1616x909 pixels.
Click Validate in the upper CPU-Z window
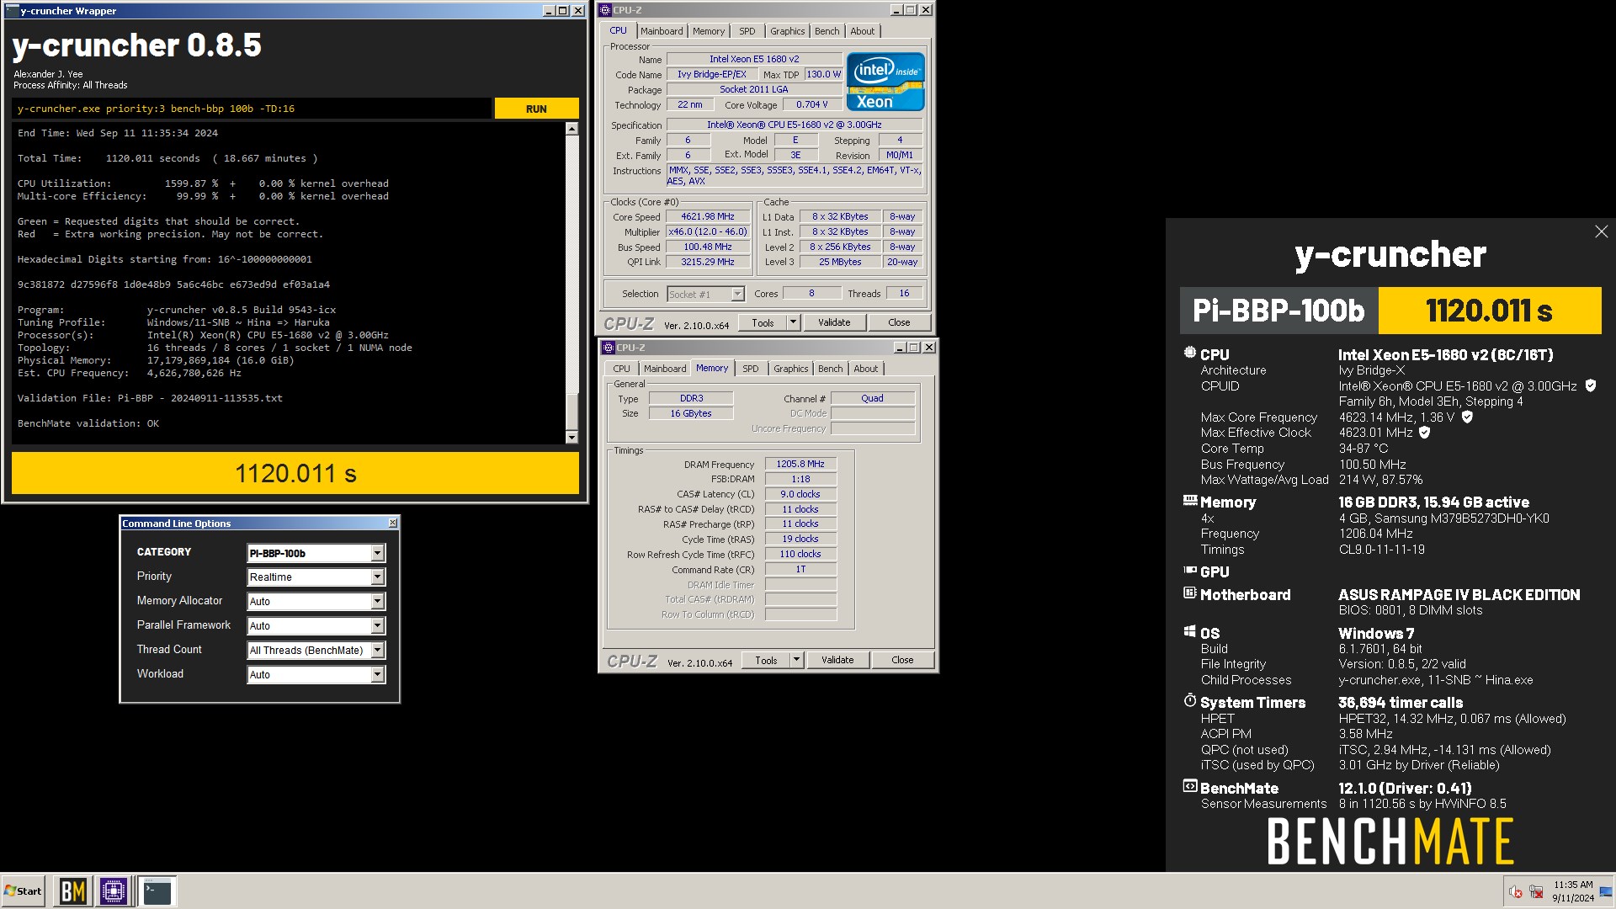(834, 322)
